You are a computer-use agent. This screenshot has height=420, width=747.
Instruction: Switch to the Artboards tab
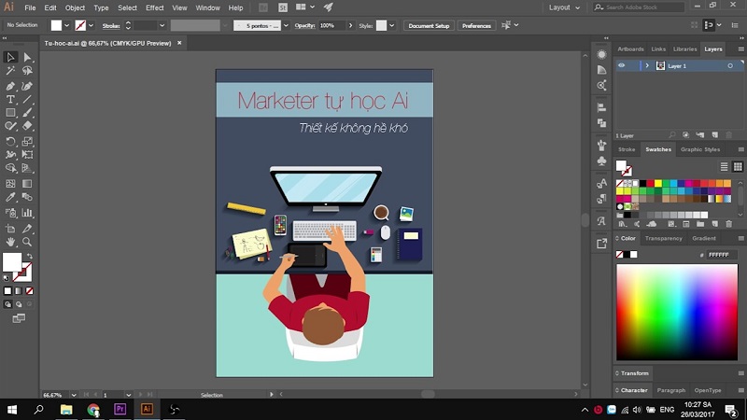point(630,49)
